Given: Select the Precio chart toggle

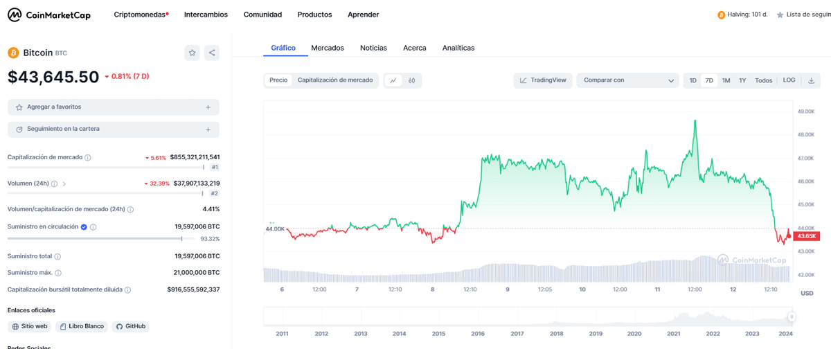Looking at the screenshot, I should coord(278,80).
